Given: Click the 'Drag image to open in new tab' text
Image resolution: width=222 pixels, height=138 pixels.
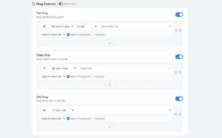Looking at the screenshot, I should tap(52, 59).
